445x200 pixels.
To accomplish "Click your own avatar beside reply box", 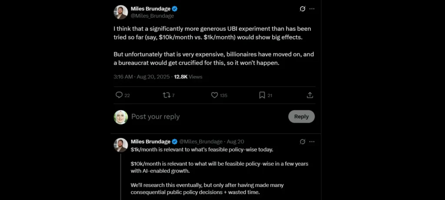I will click(x=121, y=117).
